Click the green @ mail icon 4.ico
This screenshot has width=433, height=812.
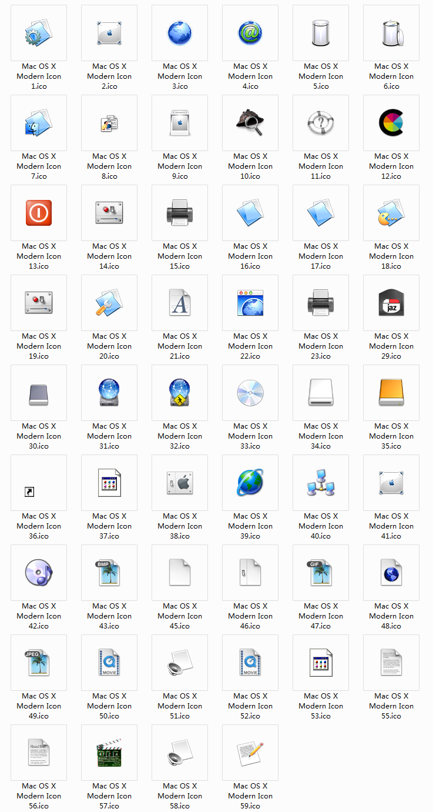coord(250,33)
